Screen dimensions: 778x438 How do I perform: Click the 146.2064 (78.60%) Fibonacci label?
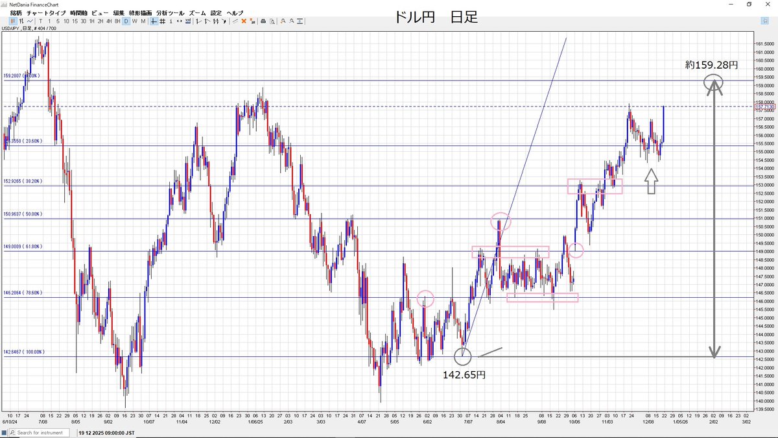[x=23, y=293]
